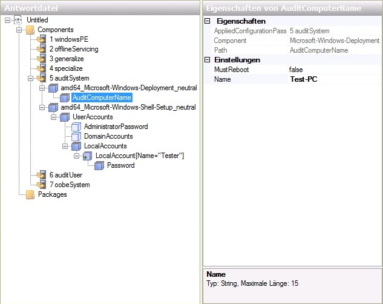
Task: Select the 3 generalize pass
Action: click(67, 59)
